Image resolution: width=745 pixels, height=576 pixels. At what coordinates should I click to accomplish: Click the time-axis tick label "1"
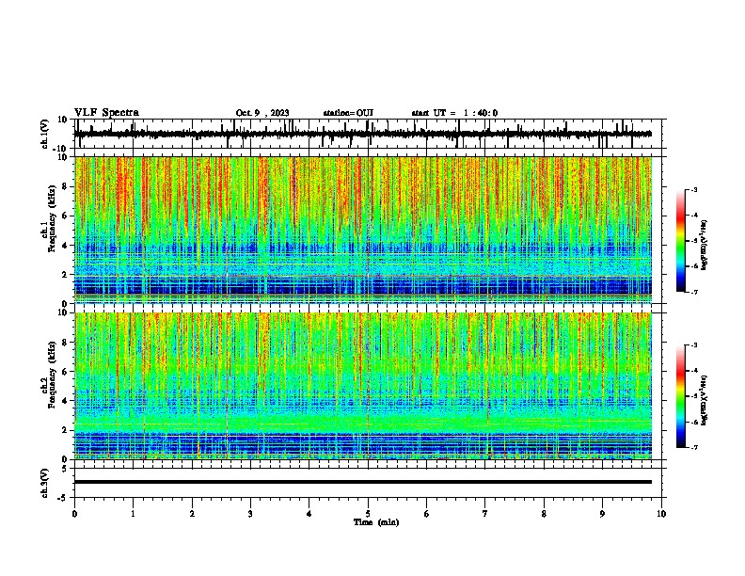[x=133, y=514]
